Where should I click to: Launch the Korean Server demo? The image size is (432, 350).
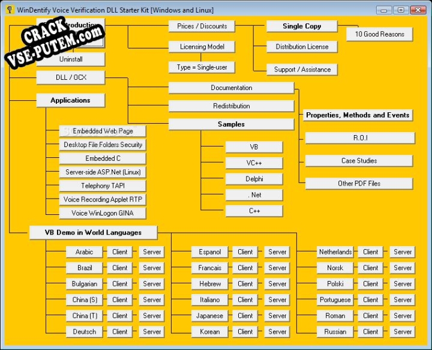(x=277, y=332)
